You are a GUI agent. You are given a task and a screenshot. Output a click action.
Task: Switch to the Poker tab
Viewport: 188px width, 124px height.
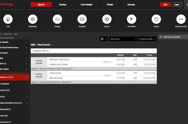(110, 5)
